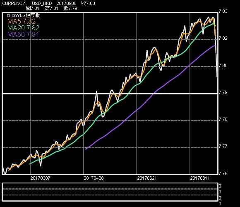Viewport: 240px width, 207px height.
Task: Click the closing price 收7.80 text
Action: 88,3
